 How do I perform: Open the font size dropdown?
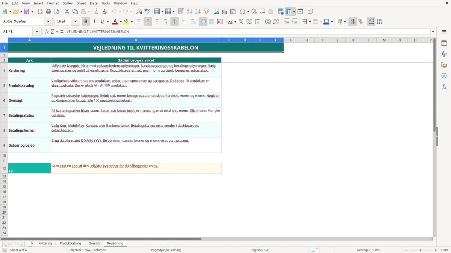coord(75,22)
